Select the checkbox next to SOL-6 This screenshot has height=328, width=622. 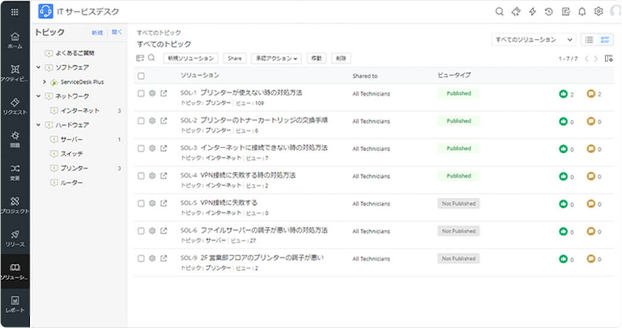pyautogui.click(x=141, y=231)
